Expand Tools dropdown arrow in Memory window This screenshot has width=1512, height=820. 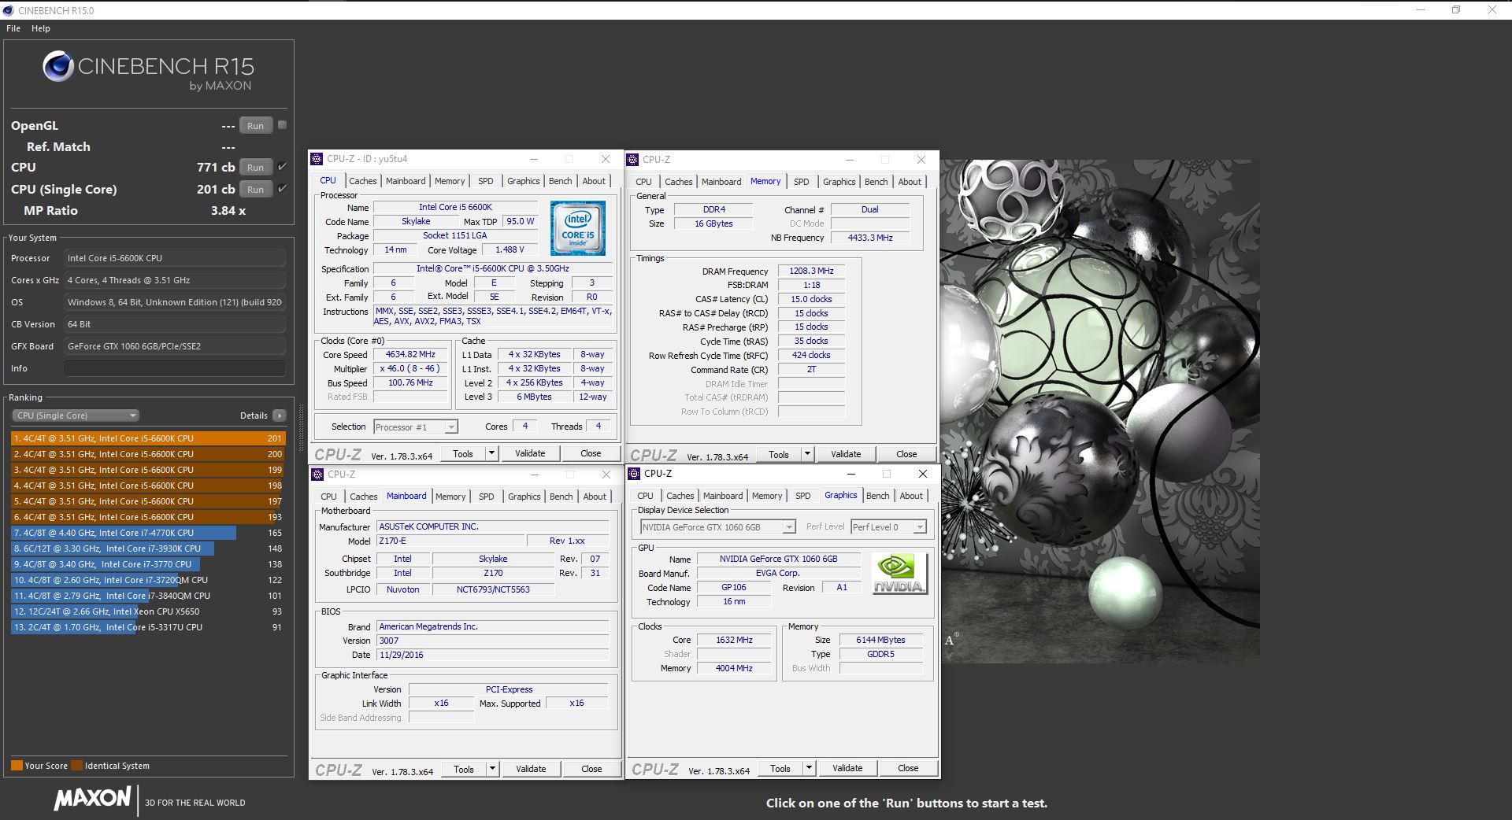tap(808, 454)
